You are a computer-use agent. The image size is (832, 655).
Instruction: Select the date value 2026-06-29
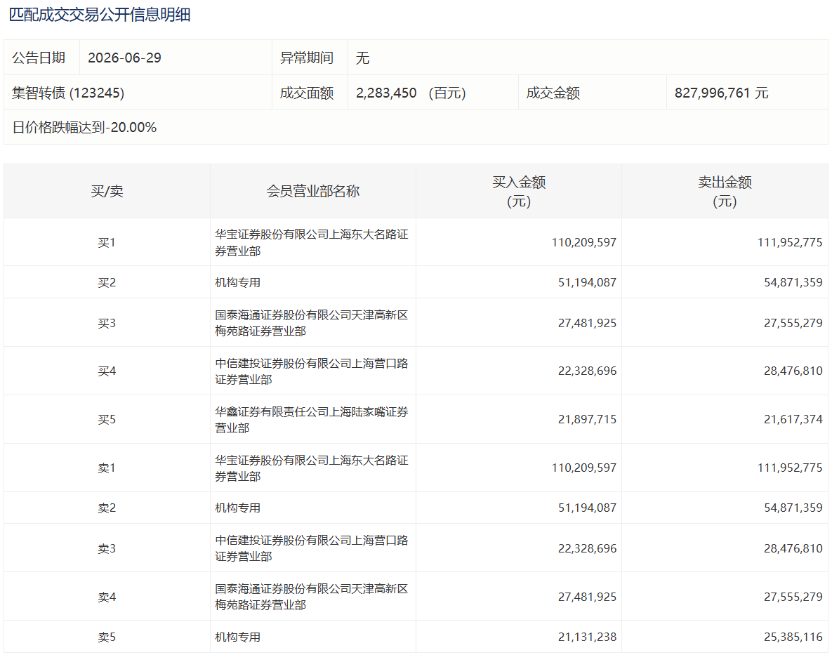(x=125, y=58)
